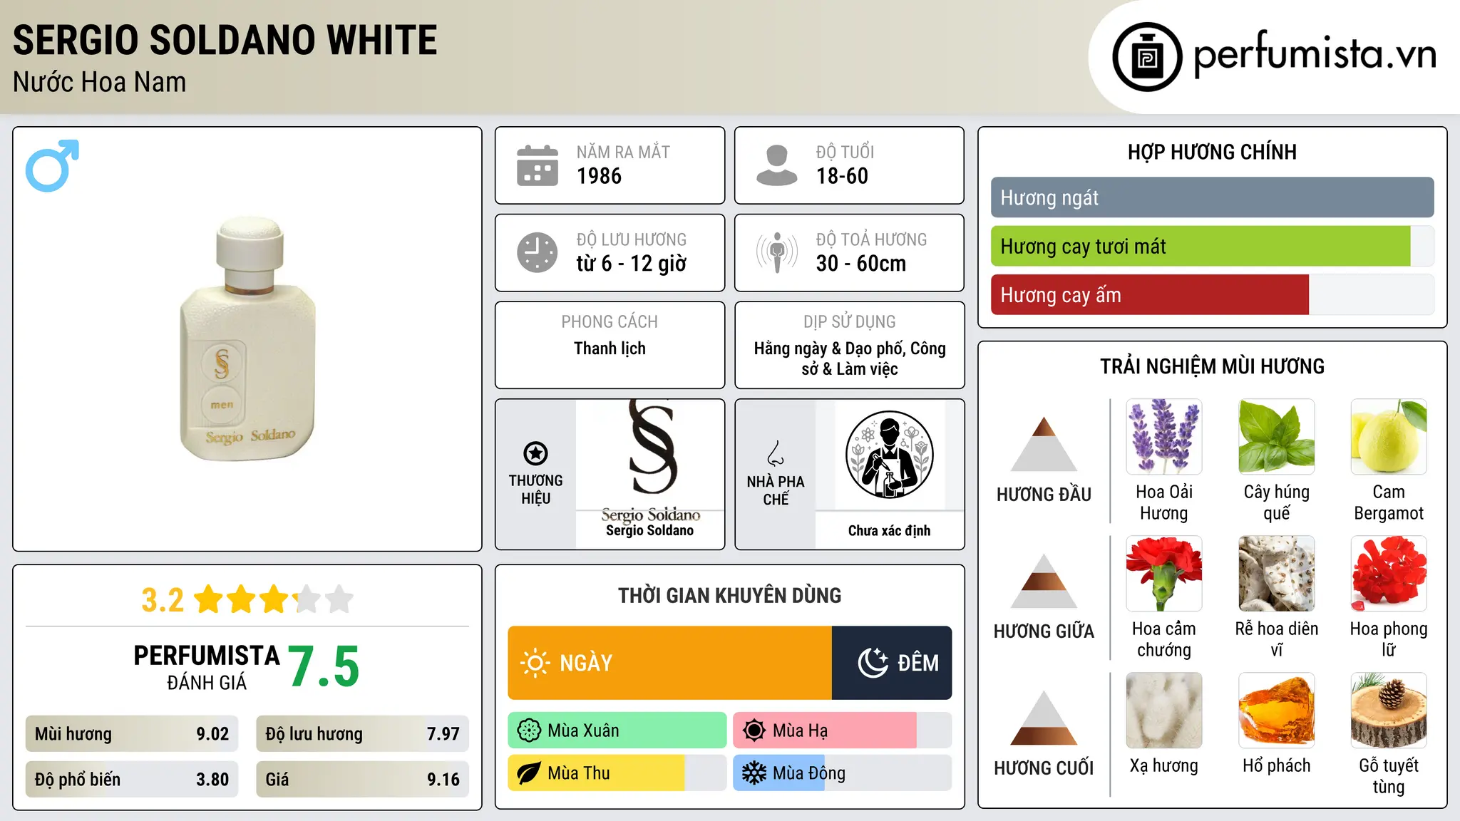The image size is (1460, 821).
Task: Click the Ngày daytime bar
Action: [x=670, y=663]
